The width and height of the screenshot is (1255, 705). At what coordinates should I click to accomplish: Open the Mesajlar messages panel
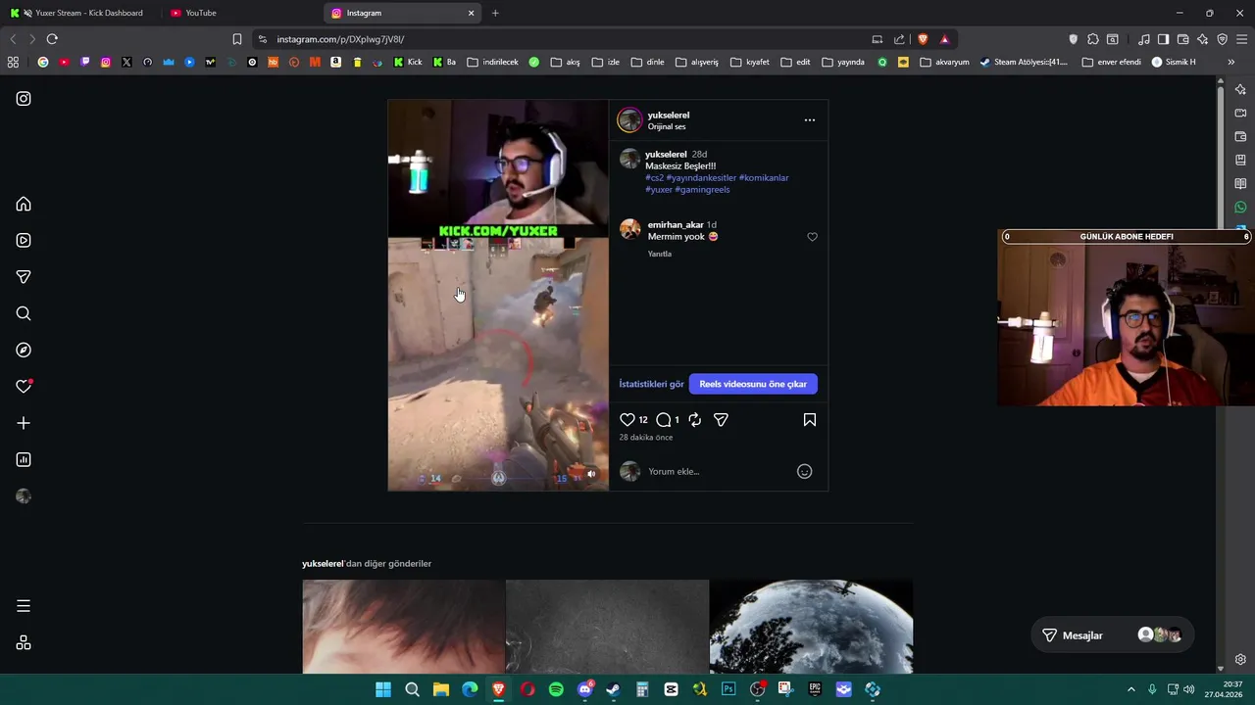1112,635
